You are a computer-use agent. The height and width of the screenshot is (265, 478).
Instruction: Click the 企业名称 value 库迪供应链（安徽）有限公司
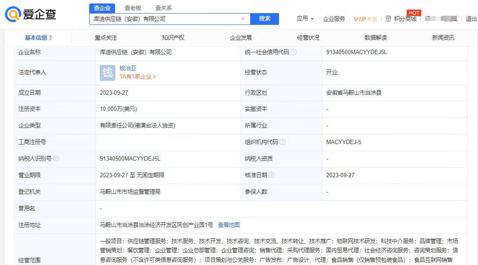[x=136, y=52]
